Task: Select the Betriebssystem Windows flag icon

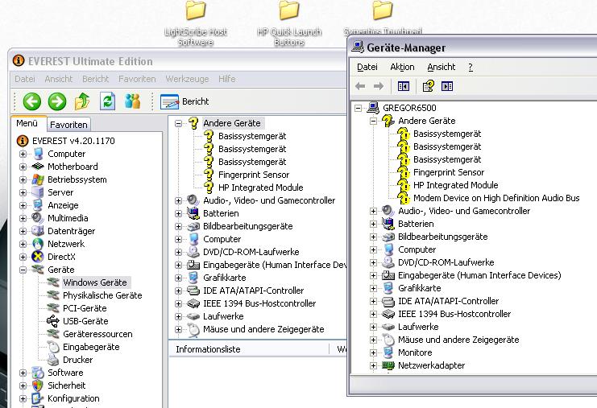Action: (38, 179)
